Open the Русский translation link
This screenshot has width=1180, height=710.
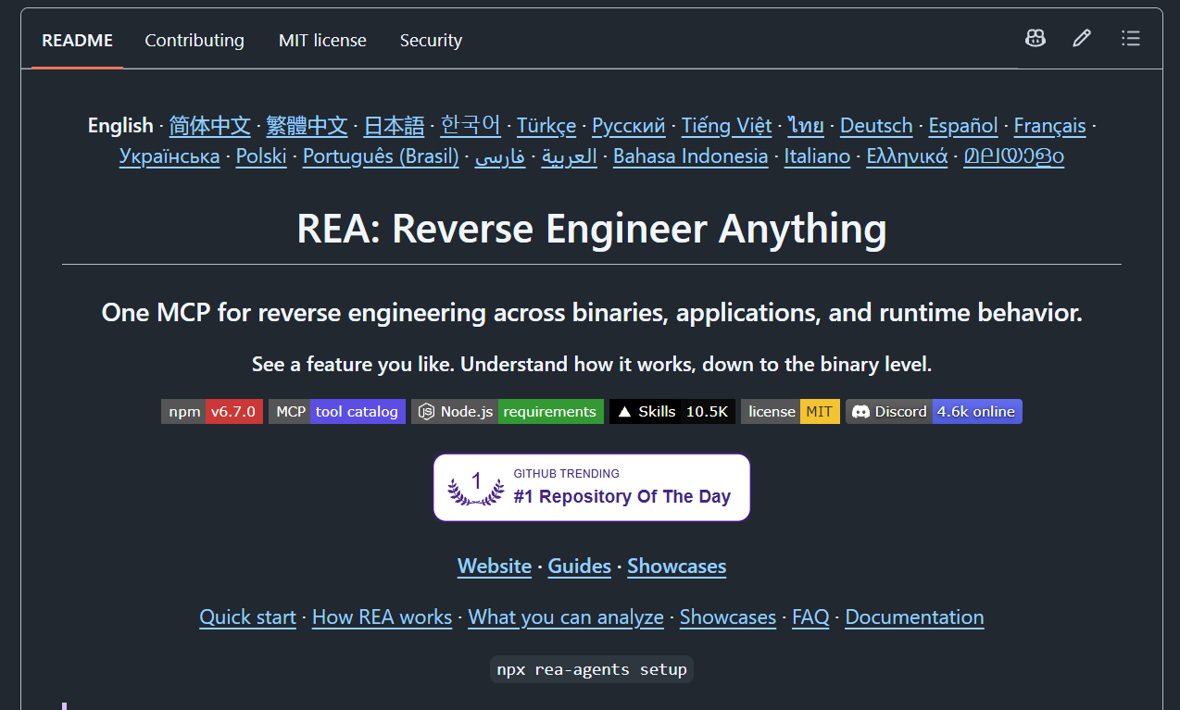tap(629, 126)
